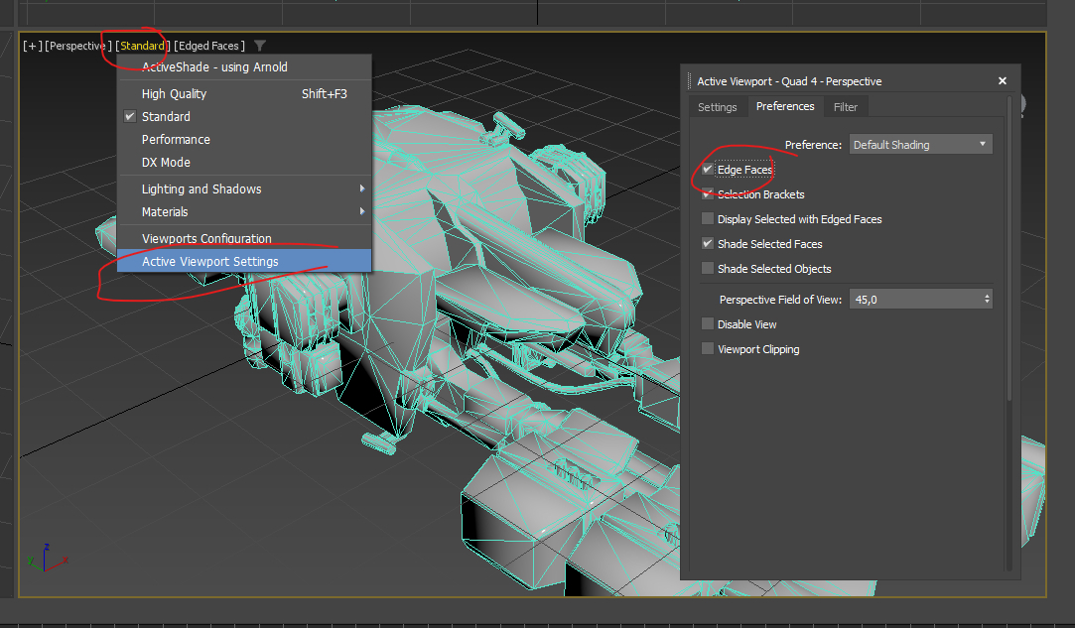Image resolution: width=1075 pixels, height=628 pixels.
Task: Check the Disable View option
Action: pyautogui.click(x=708, y=324)
